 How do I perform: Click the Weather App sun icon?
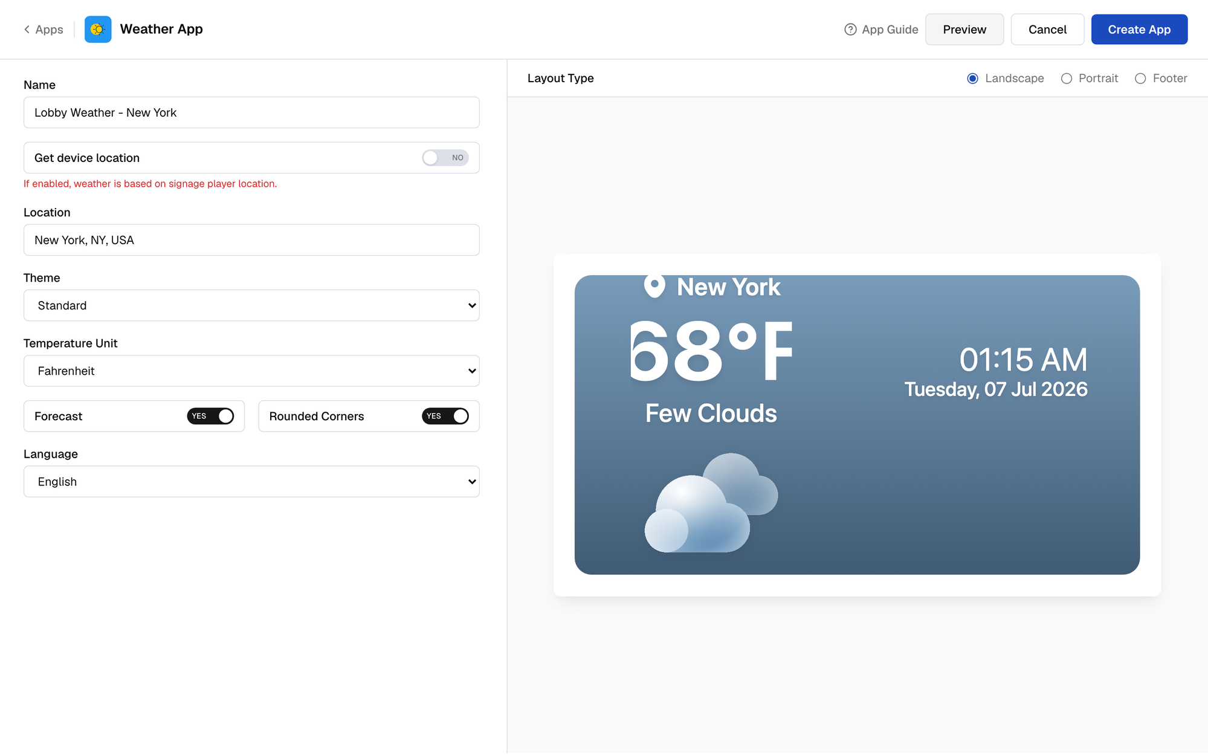click(x=98, y=29)
